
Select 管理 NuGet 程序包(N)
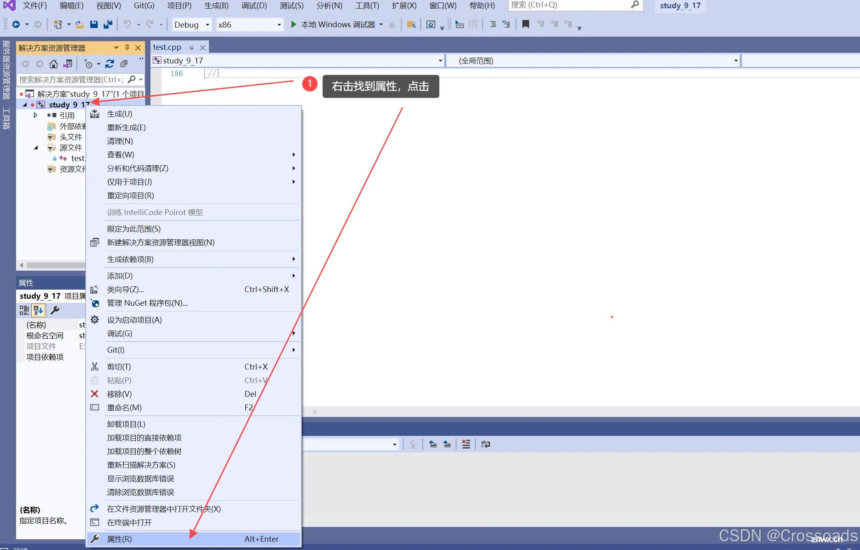click(x=194, y=303)
